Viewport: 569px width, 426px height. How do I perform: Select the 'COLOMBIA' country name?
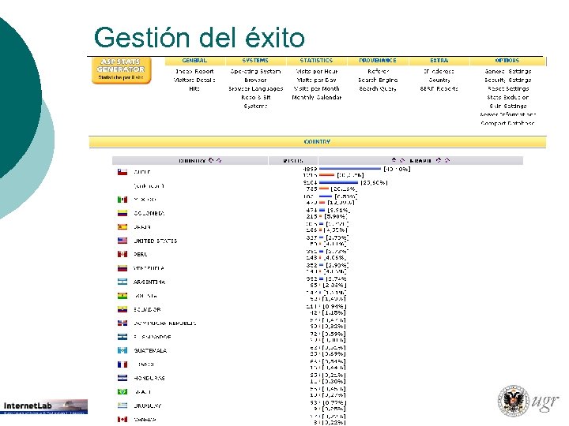tap(149, 213)
